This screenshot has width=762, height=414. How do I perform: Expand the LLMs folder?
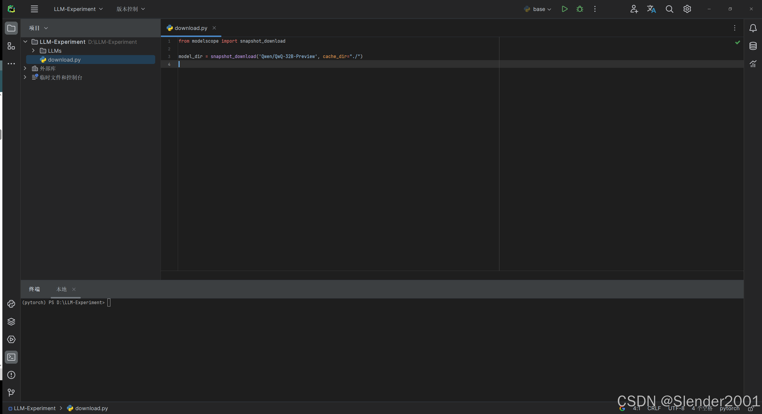click(x=33, y=51)
